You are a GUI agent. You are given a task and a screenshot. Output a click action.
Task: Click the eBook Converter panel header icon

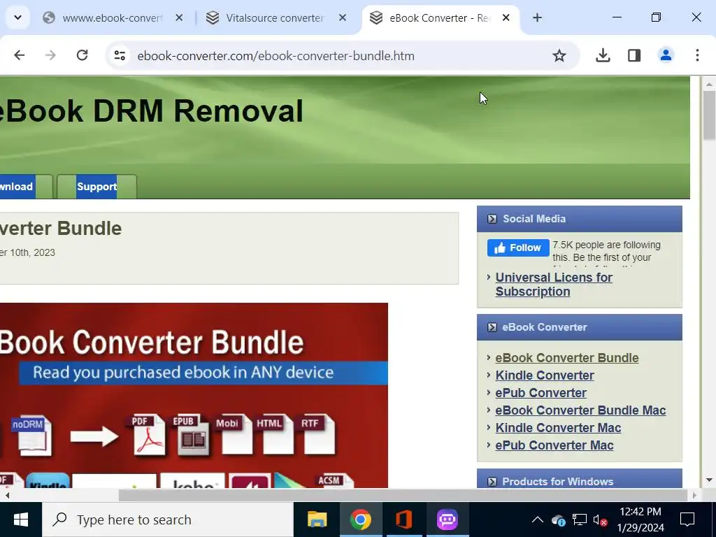(492, 327)
